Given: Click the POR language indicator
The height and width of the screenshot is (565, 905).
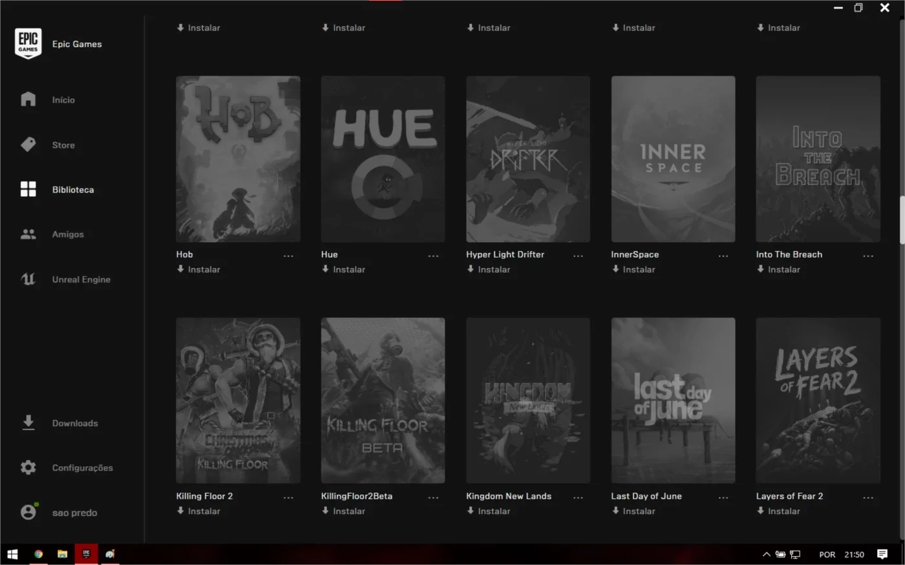Looking at the screenshot, I should coord(827,555).
